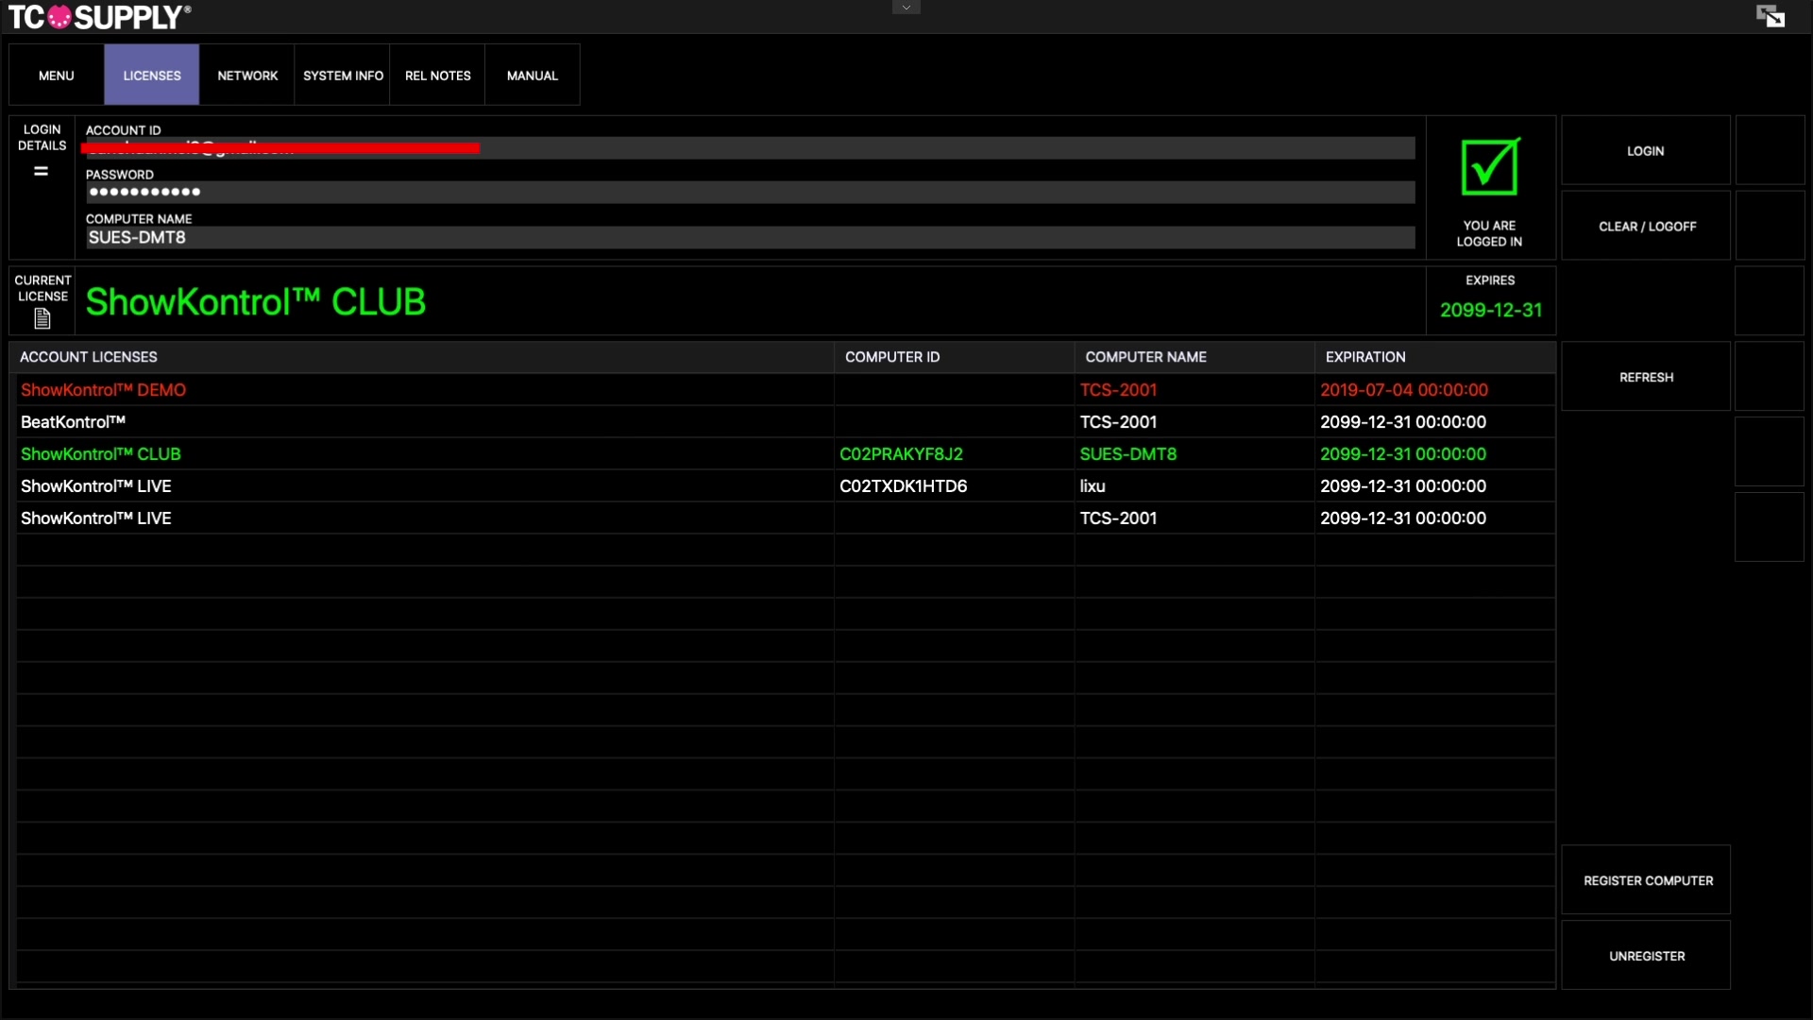Select the ShowKontrol DEMO license row
Screen dimensions: 1813x1020
pyautogui.click(x=786, y=390)
